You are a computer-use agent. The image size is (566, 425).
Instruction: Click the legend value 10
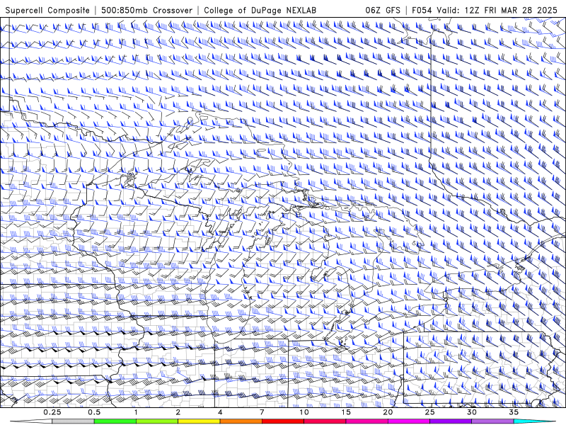(304, 412)
